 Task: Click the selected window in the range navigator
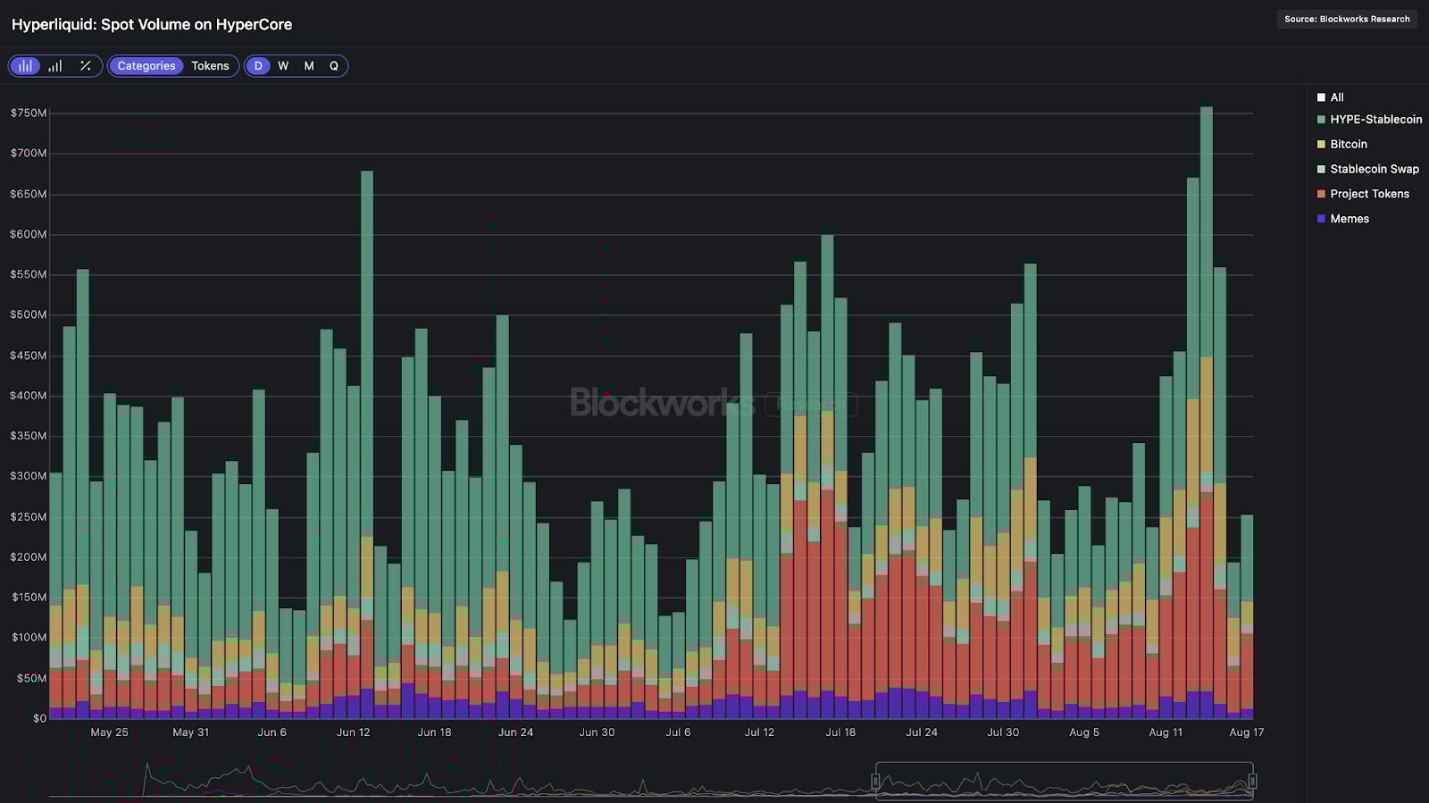(1064, 781)
